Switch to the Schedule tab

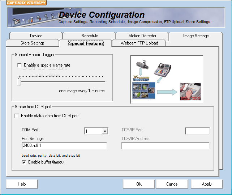tap(90, 36)
